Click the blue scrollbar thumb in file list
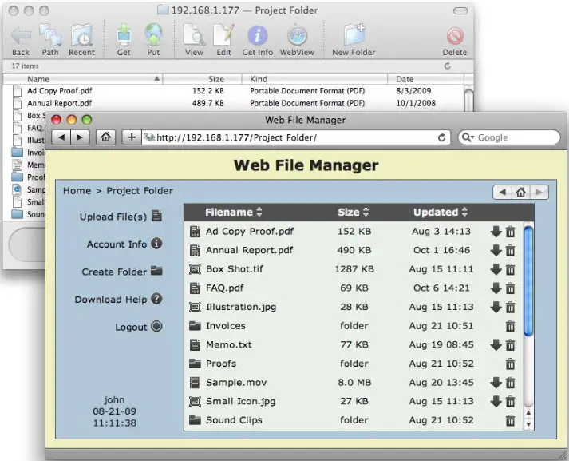The width and height of the screenshot is (569, 461). [528, 280]
